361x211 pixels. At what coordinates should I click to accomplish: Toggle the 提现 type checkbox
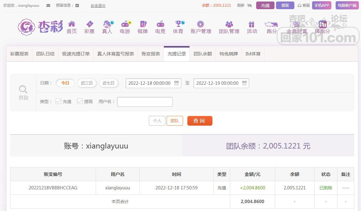pyautogui.click(x=80, y=101)
